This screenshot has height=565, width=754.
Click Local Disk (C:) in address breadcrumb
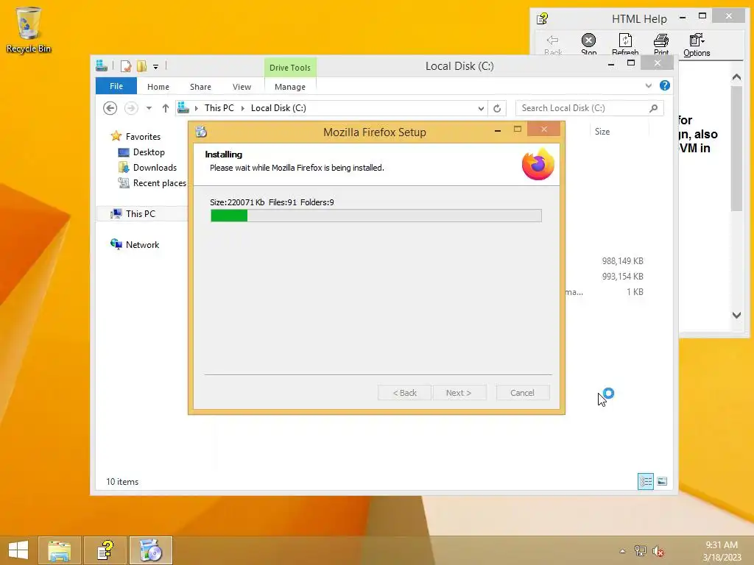[x=278, y=108]
